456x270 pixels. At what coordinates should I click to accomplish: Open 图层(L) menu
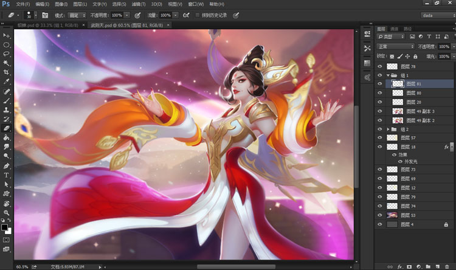pyautogui.click(x=80, y=4)
